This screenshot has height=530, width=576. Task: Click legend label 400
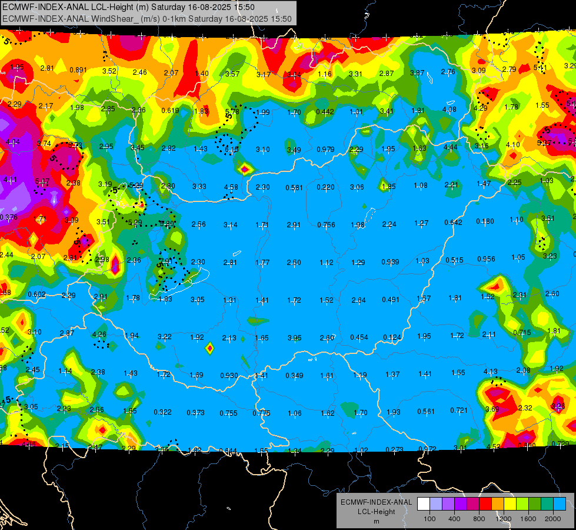[454, 519]
